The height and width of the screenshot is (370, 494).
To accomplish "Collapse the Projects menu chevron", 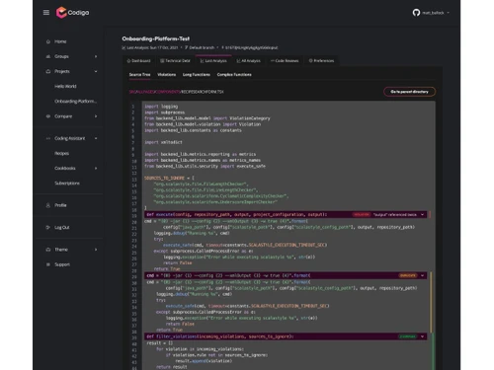I will [96, 71].
